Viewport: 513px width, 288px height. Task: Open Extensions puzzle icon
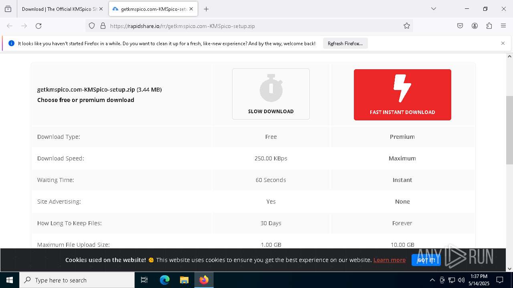click(489, 26)
